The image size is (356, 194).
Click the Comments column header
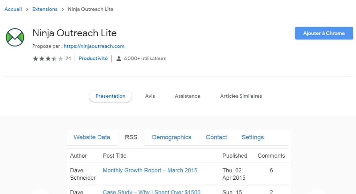271,156
